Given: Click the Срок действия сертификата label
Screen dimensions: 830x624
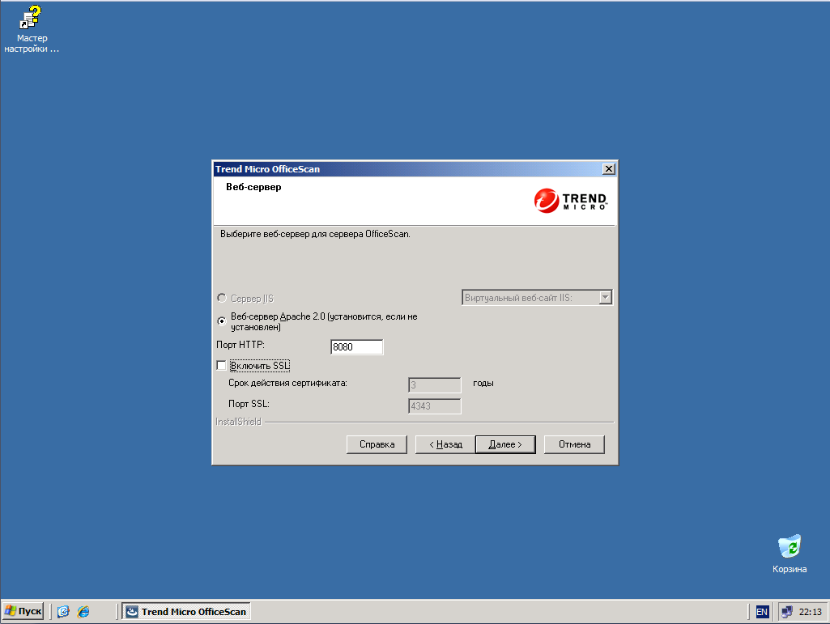Looking at the screenshot, I should (287, 383).
